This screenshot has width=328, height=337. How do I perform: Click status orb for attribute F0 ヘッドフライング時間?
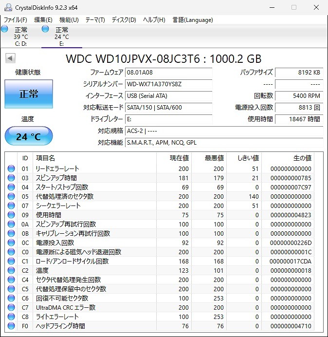11,326
